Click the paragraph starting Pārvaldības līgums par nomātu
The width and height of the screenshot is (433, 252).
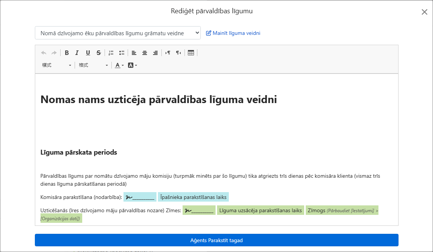click(x=210, y=180)
